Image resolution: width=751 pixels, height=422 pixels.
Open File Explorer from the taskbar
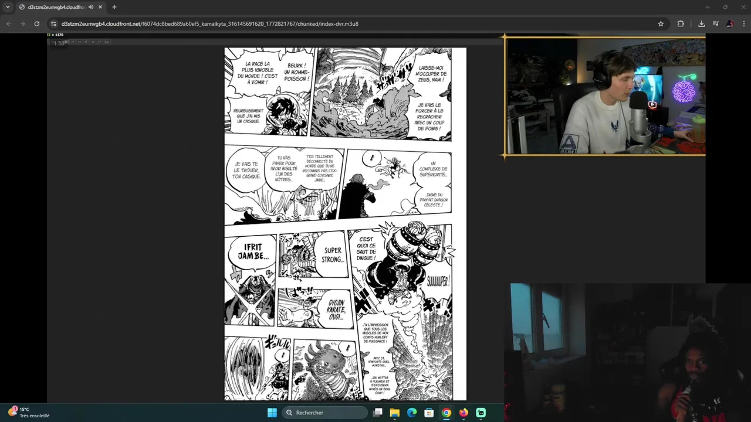(x=395, y=413)
